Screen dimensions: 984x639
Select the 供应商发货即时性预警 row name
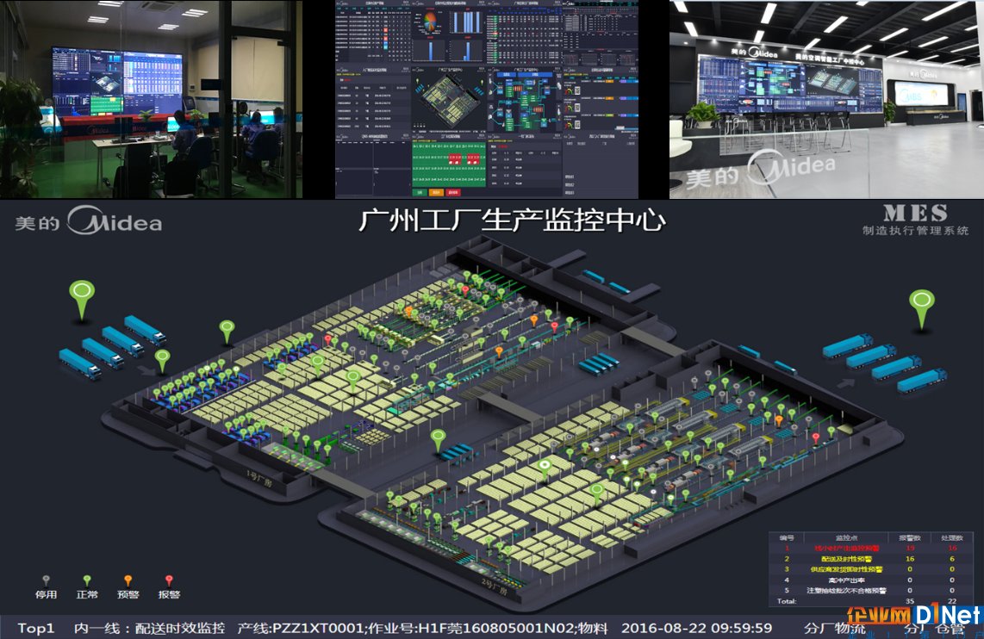pos(846,569)
